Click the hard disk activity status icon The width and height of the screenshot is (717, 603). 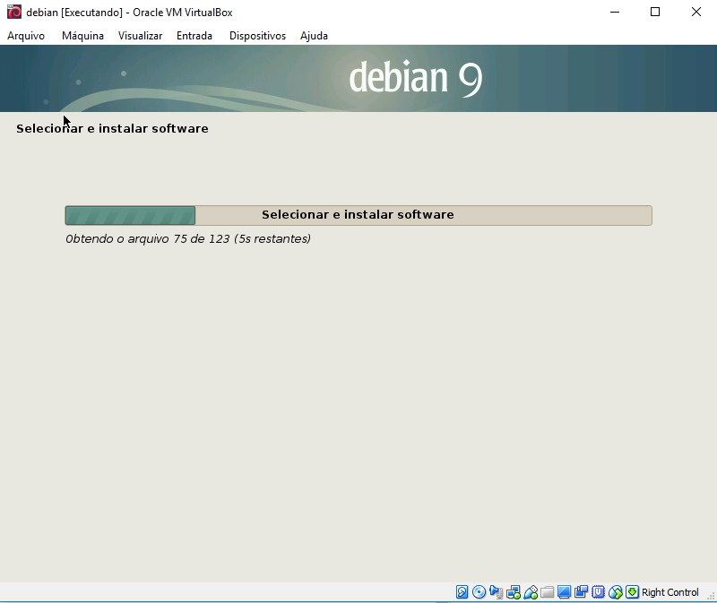[462, 592]
